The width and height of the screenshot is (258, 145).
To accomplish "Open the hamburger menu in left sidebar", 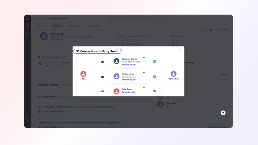I will coord(27,33).
